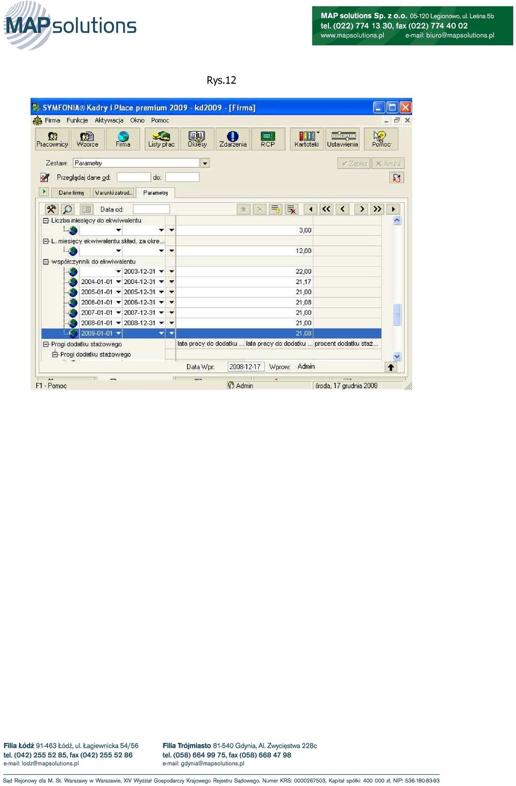Open the Funkcje menu
This screenshot has width=516, height=786.
coord(77,121)
